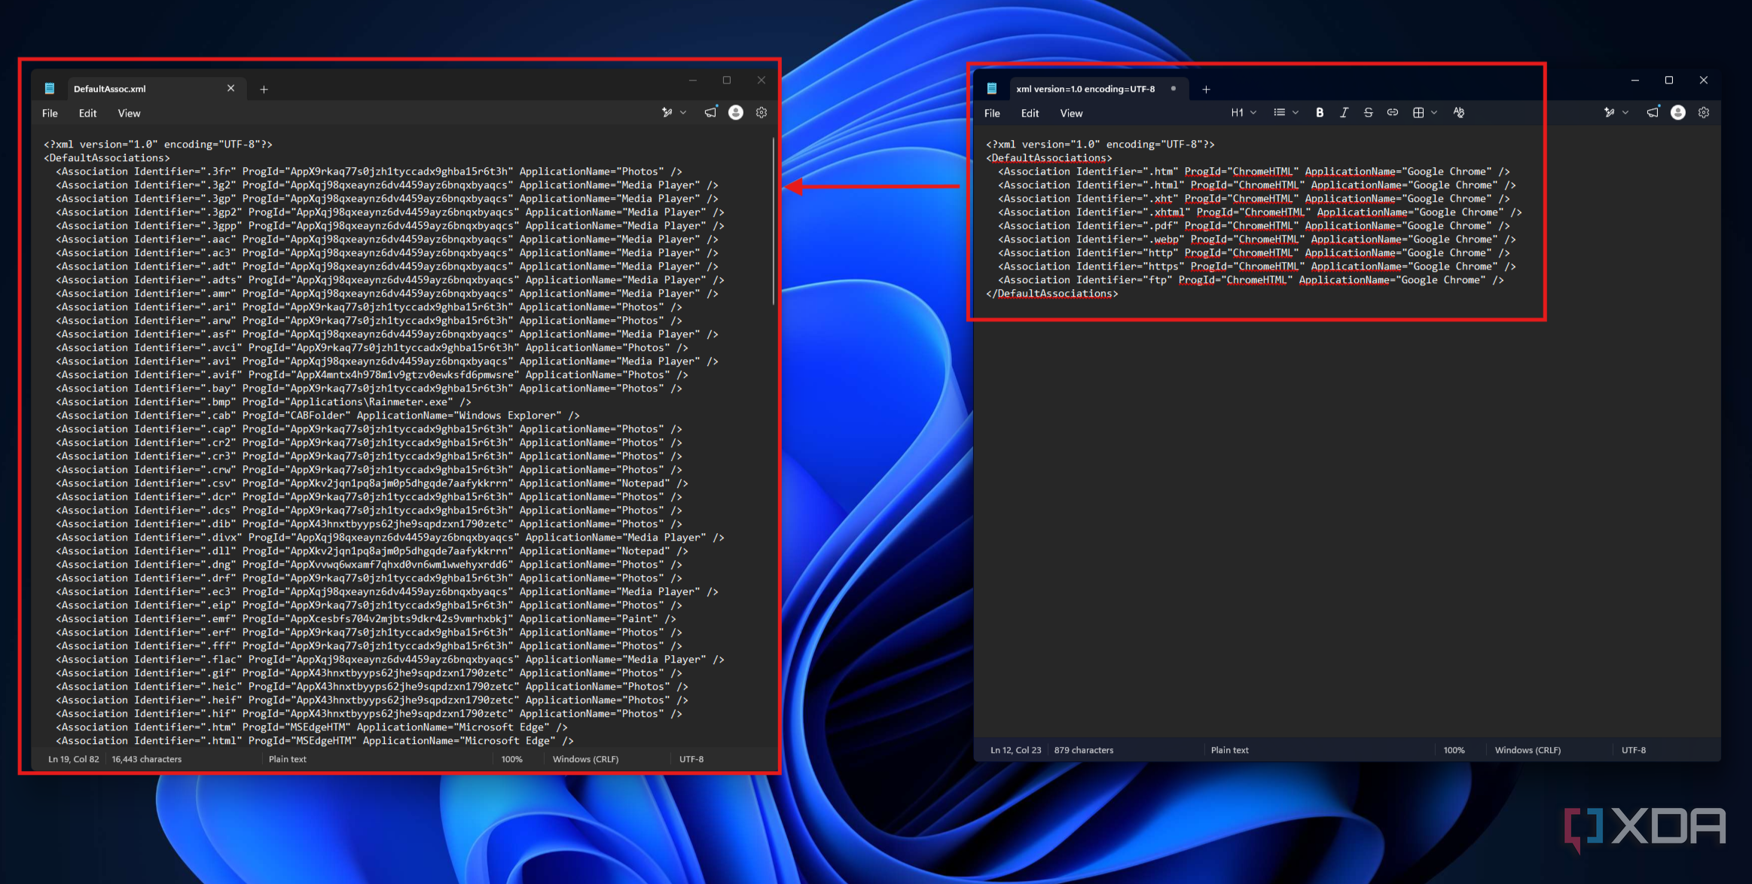The height and width of the screenshot is (884, 1752).
Task: Click the '.emf' Paint association line
Action: coord(366,619)
